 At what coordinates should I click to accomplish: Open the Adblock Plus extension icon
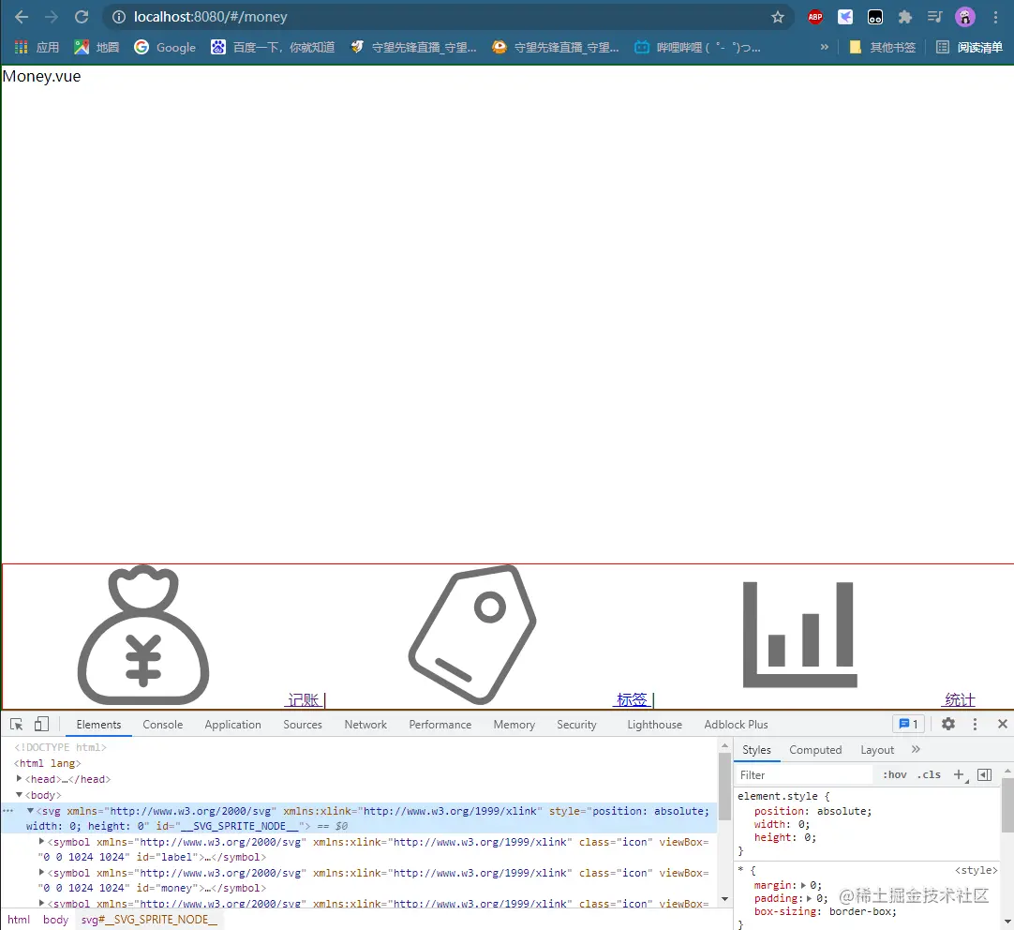815,17
